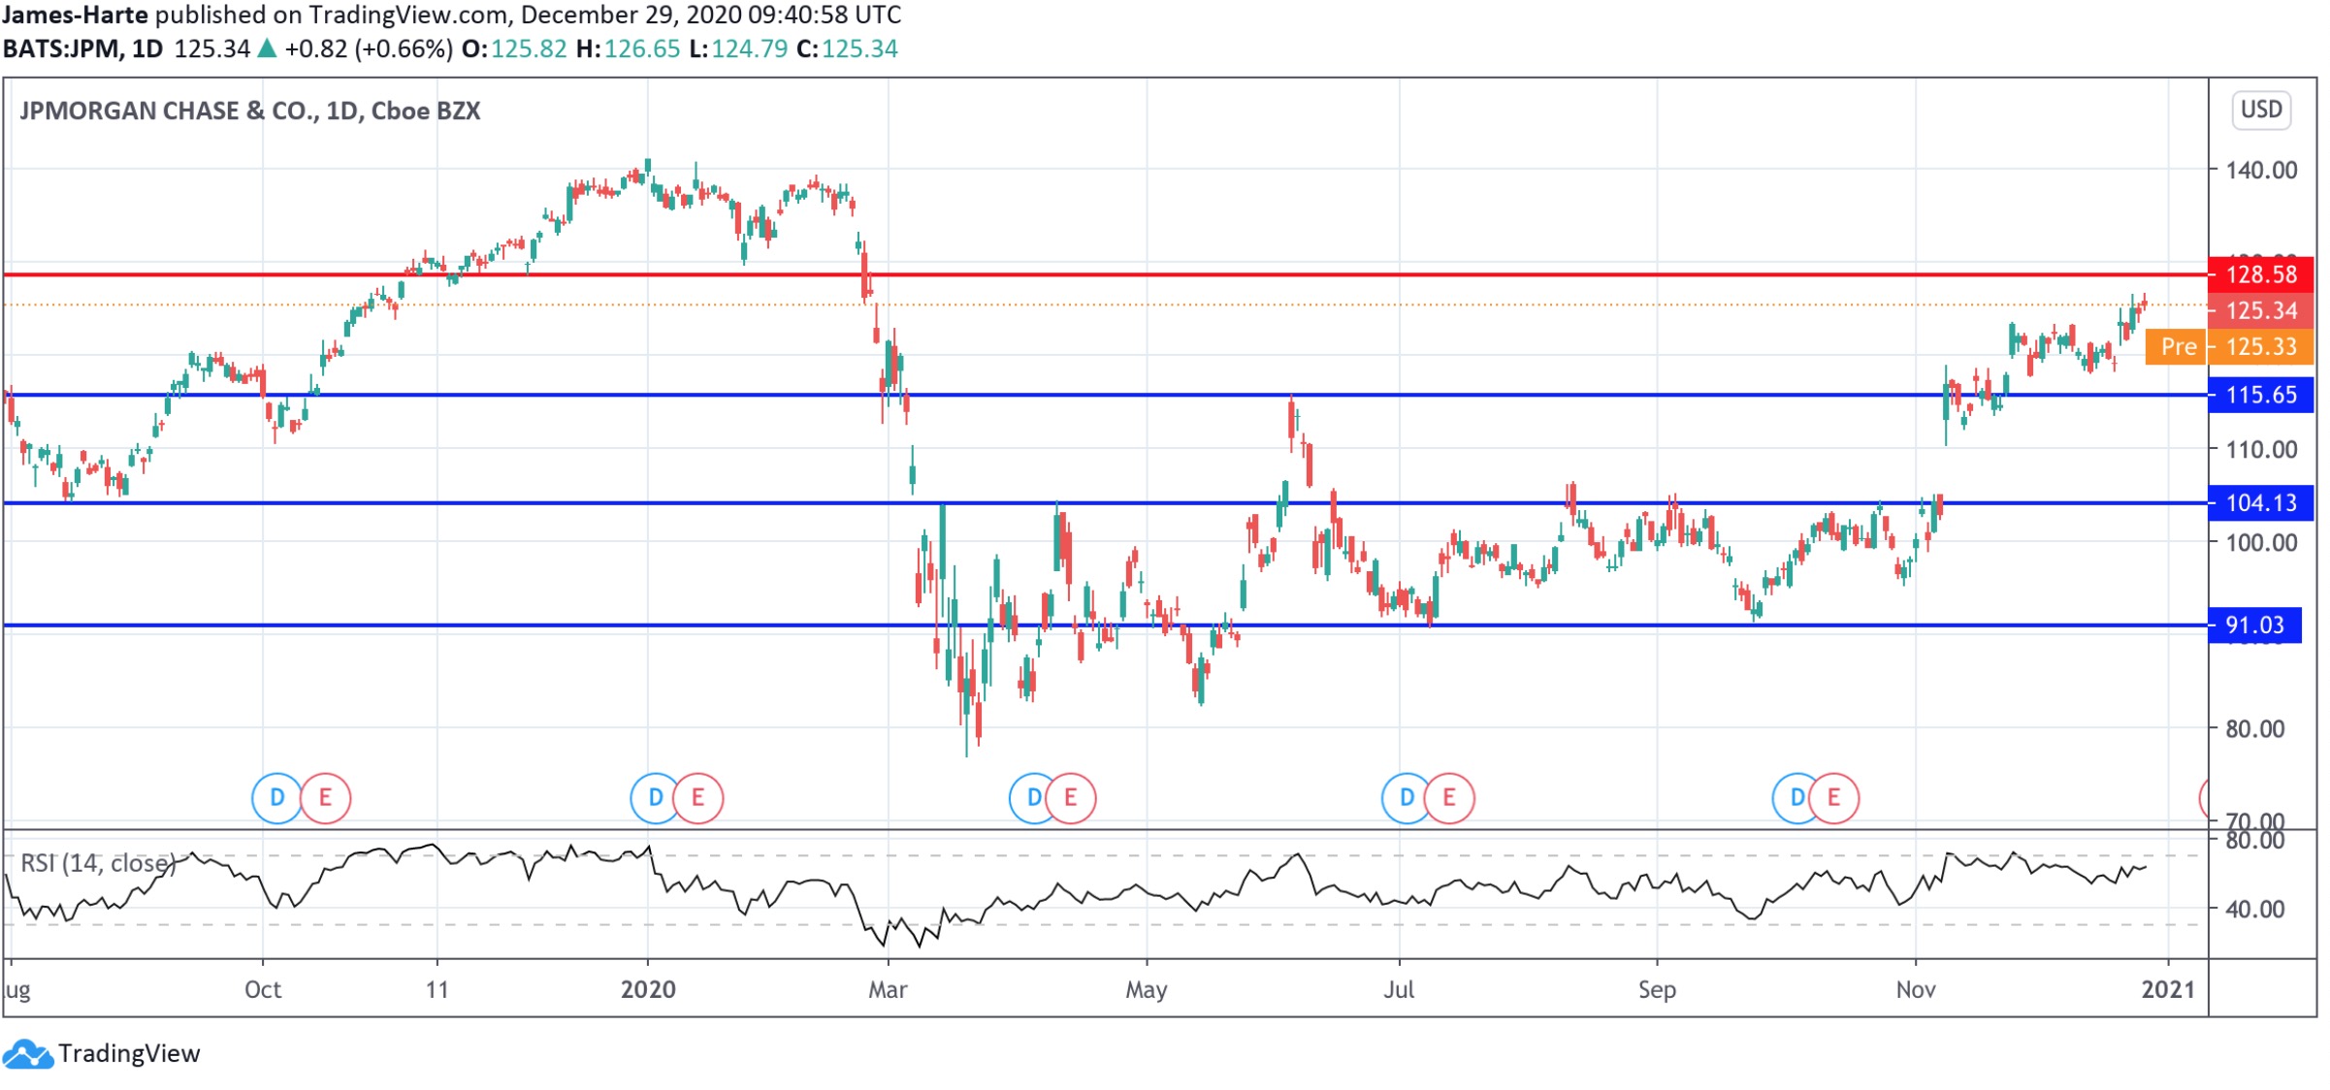2330x1090 pixels.
Task: Select the 'E' marker between Mar and May
Action: (x=1071, y=798)
